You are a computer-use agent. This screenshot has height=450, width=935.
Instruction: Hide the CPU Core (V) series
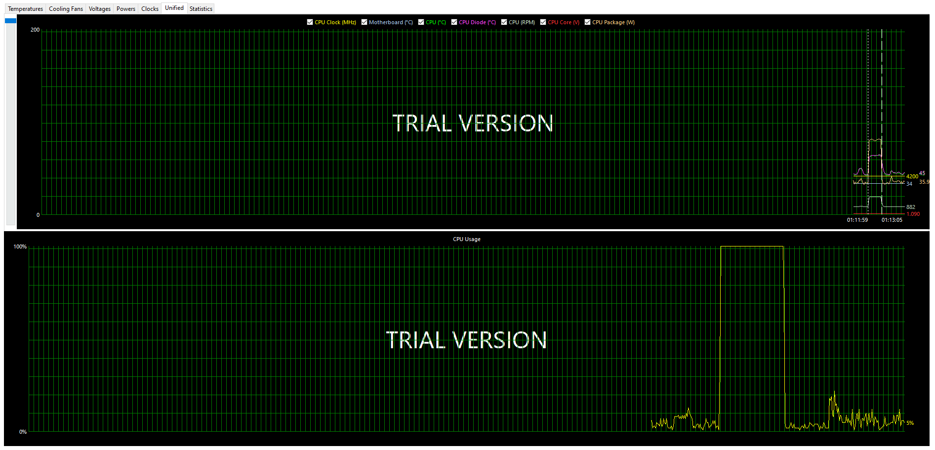(x=543, y=22)
